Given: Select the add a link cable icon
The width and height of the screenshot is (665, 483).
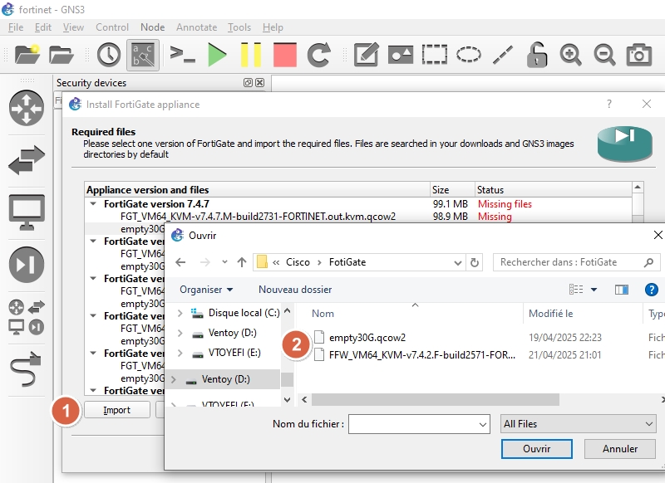Looking at the screenshot, I should click(27, 369).
